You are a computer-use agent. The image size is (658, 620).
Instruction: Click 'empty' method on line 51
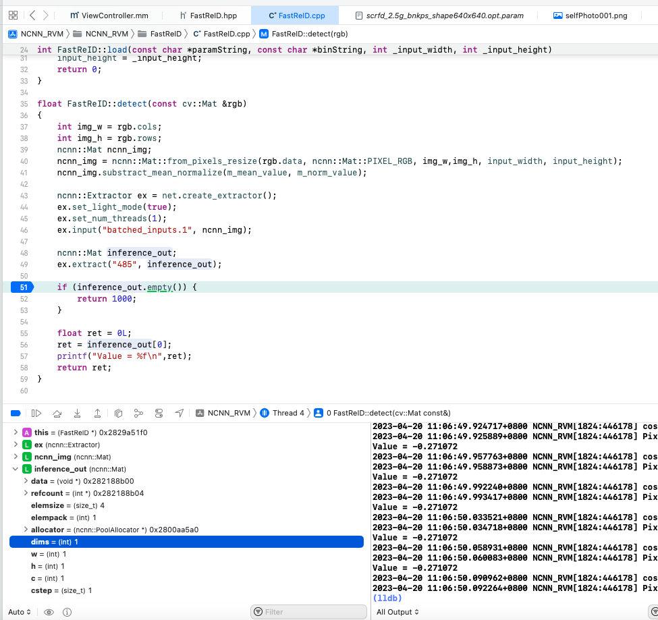pos(159,287)
